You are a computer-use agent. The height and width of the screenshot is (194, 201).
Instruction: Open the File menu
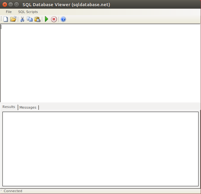(9, 12)
